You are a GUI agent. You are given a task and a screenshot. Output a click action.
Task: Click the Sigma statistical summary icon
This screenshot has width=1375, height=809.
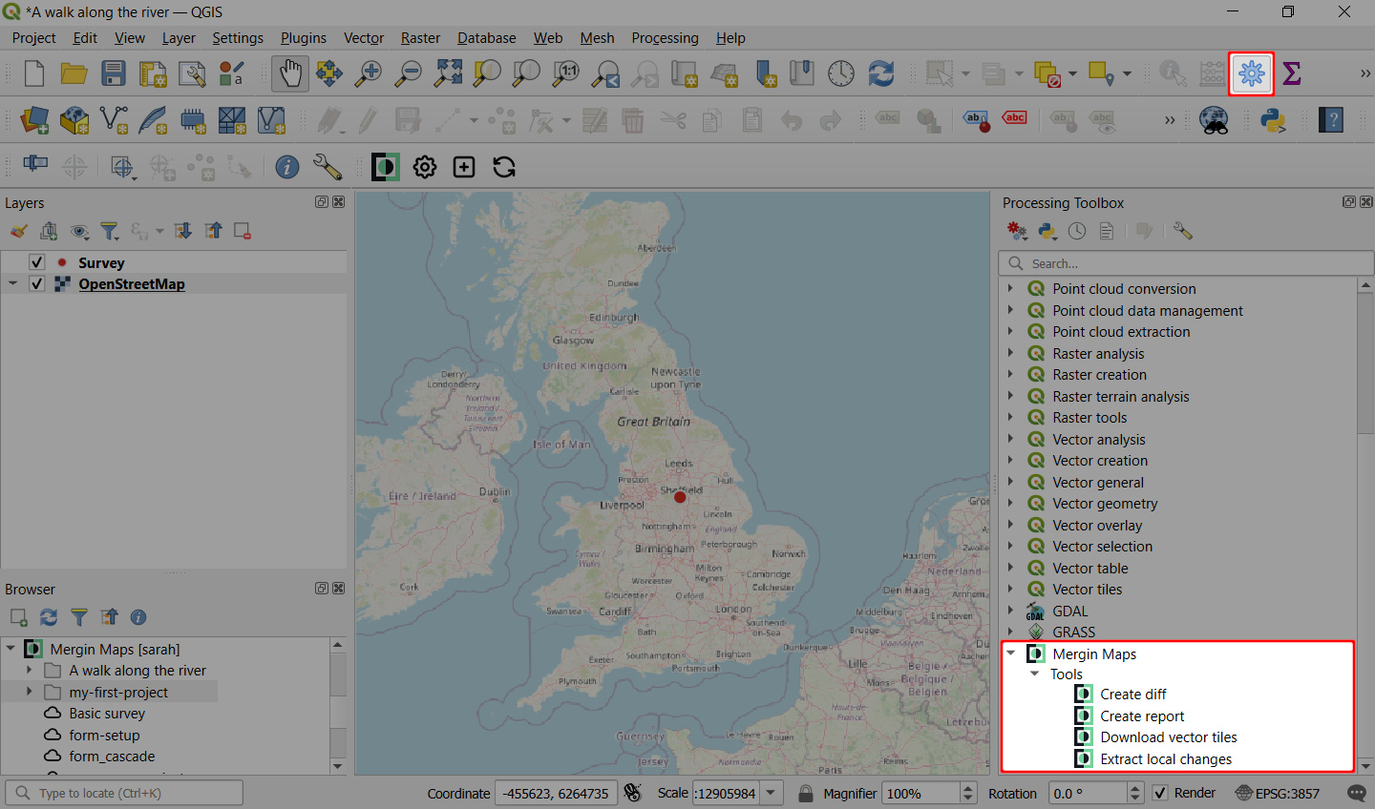coord(1292,73)
